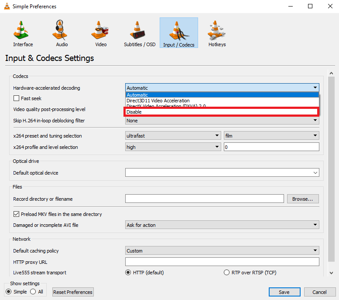Choose Automatic in the decoding list
This screenshot has height=300, width=339.
[222, 95]
